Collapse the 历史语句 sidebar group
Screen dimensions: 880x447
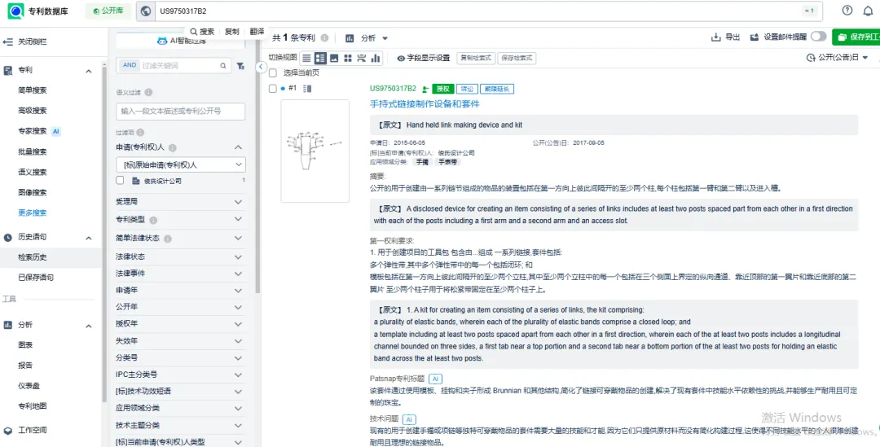click(89, 238)
